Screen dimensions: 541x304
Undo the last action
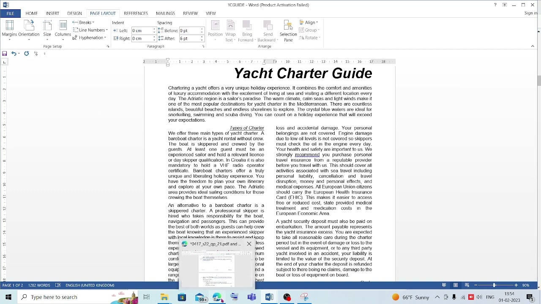point(14,54)
